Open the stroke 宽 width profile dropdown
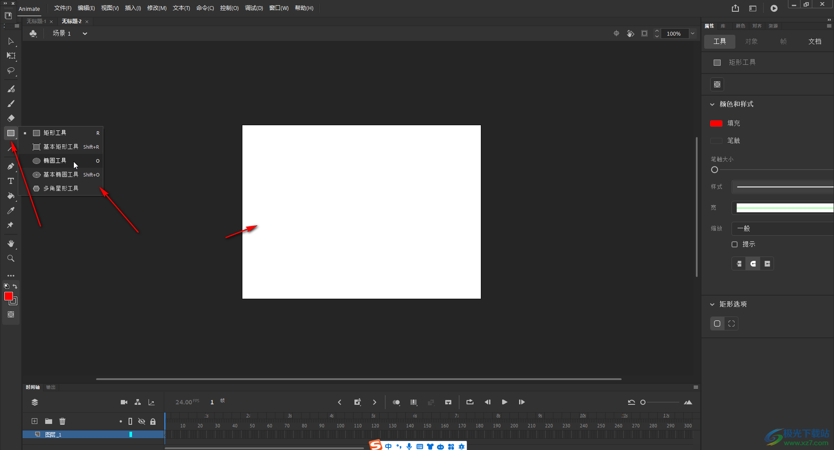The width and height of the screenshot is (834, 450). [783, 208]
